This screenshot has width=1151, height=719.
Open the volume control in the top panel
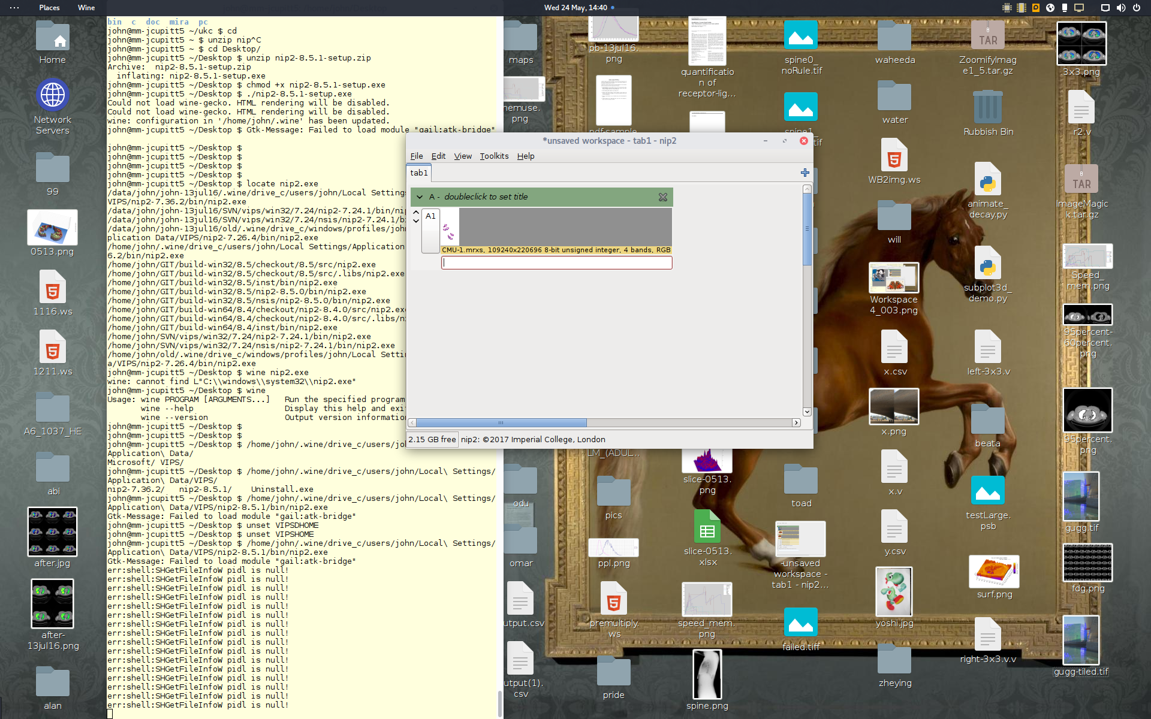coord(1120,8)
